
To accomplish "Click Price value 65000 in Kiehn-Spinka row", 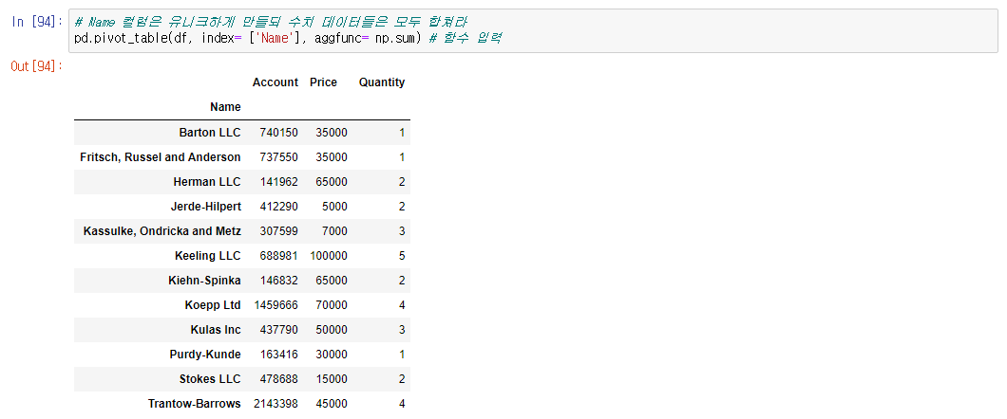I will click(x=332, y=280).
